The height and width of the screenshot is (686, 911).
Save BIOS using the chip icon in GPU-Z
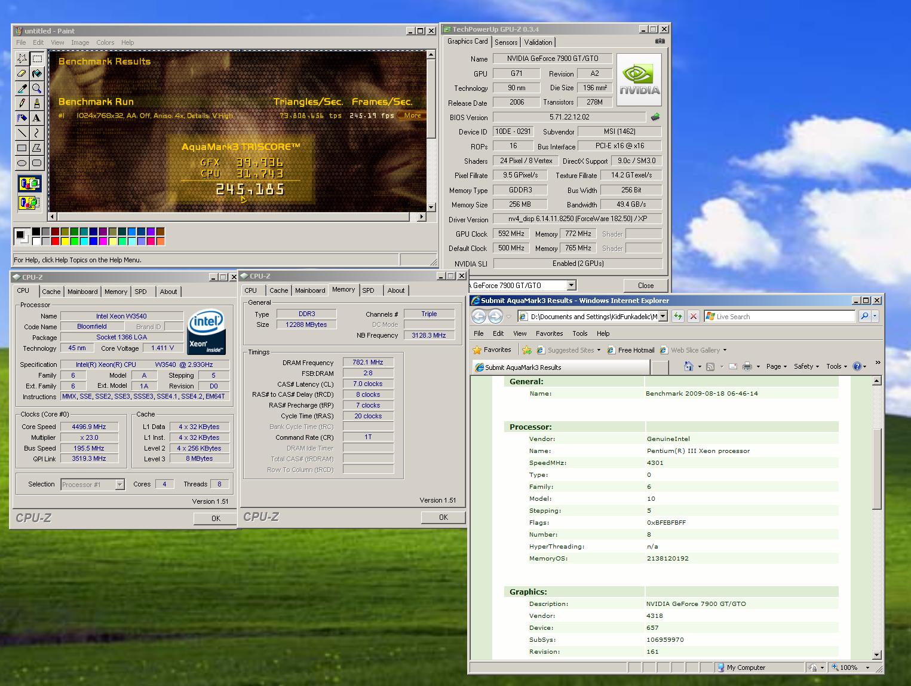pos(655,117)
